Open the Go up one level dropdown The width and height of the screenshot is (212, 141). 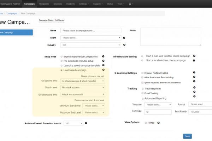pos(83,81)
